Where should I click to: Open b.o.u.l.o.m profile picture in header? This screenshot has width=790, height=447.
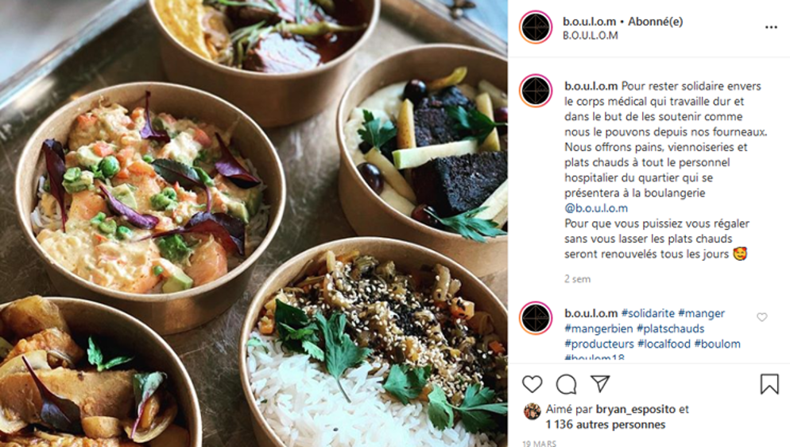coord(536,27)
